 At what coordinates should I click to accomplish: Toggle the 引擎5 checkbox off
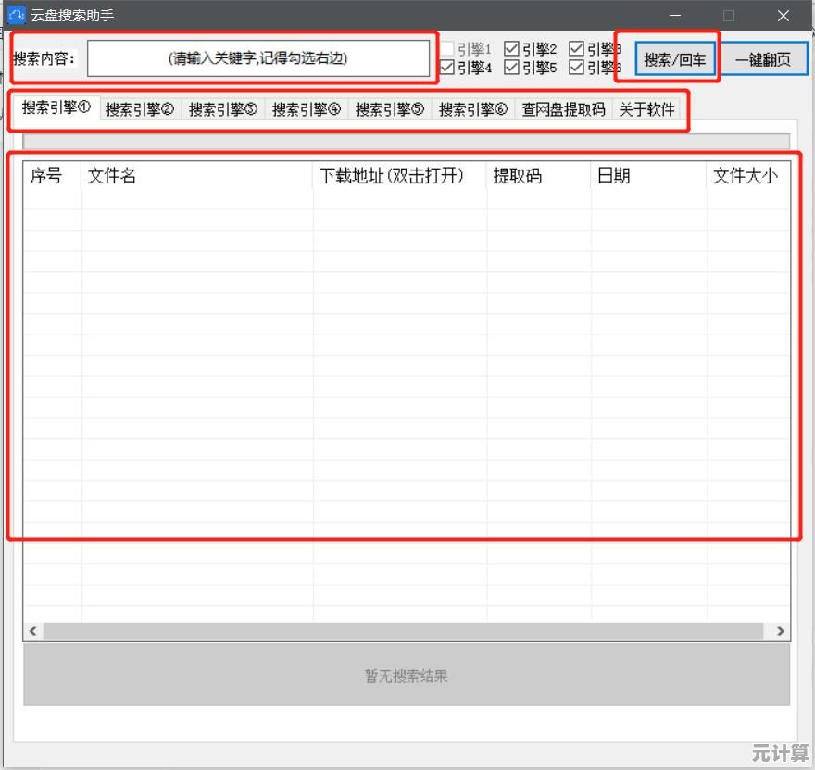coord(511,67)
